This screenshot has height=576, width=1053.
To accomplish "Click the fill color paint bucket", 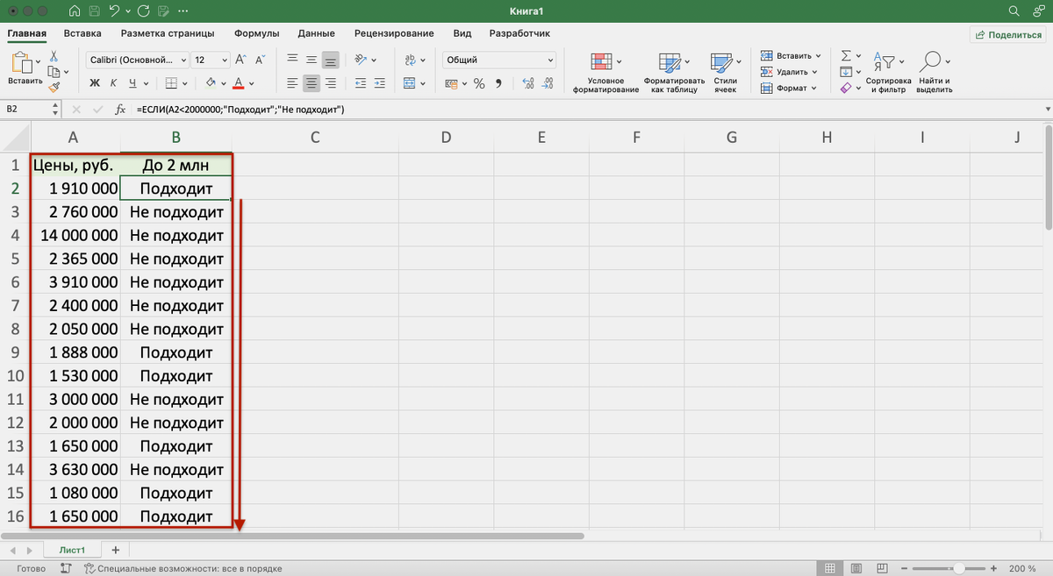I will coord(210,83).
